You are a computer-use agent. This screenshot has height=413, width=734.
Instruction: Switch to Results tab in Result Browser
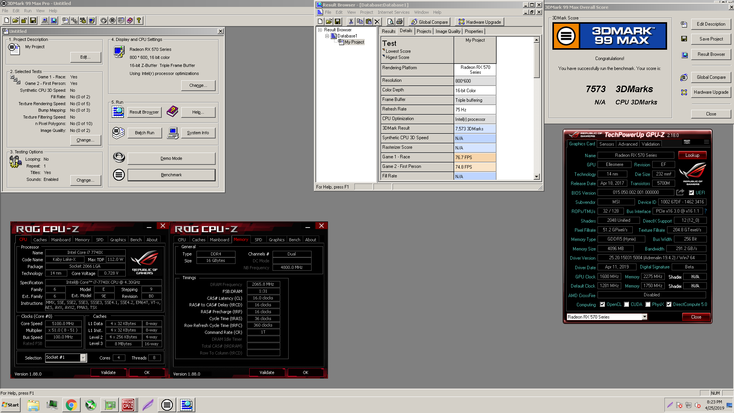(388, 31)
